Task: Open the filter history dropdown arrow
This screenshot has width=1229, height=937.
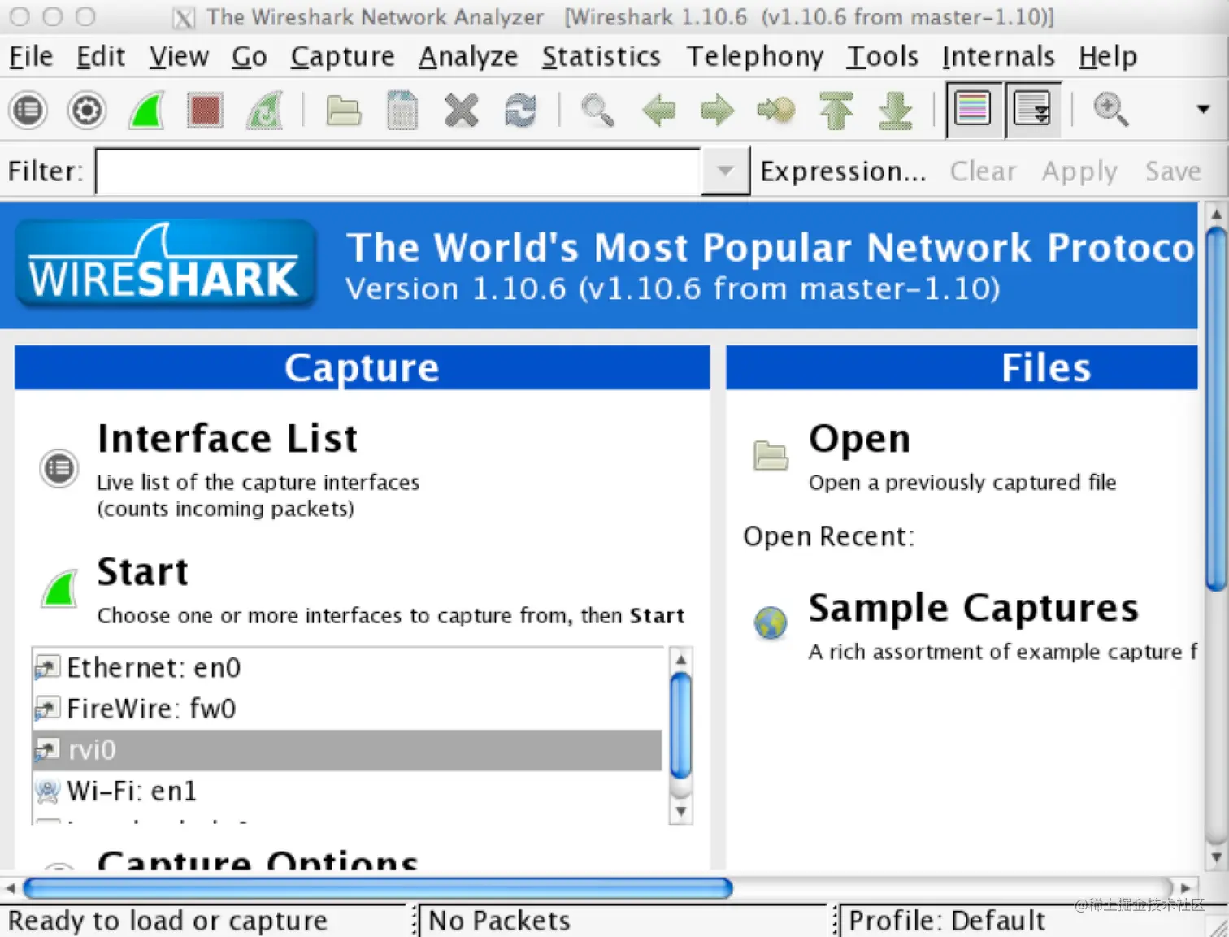Action: [x=725, y=171]
